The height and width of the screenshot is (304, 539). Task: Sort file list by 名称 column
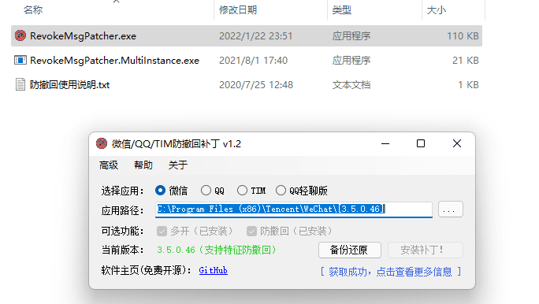tap(33, 10)
